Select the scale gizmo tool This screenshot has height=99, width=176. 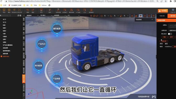point(97,16)
